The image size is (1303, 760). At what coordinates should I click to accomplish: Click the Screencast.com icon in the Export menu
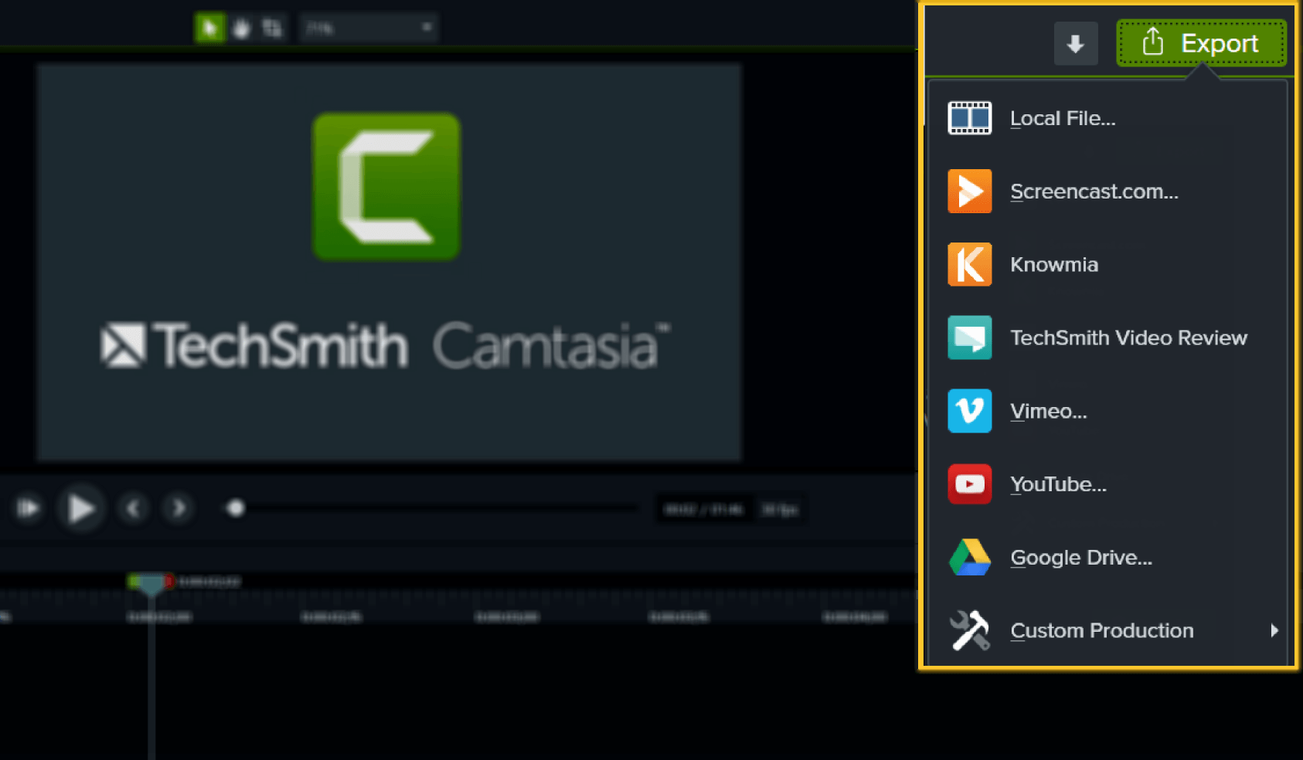969,191
